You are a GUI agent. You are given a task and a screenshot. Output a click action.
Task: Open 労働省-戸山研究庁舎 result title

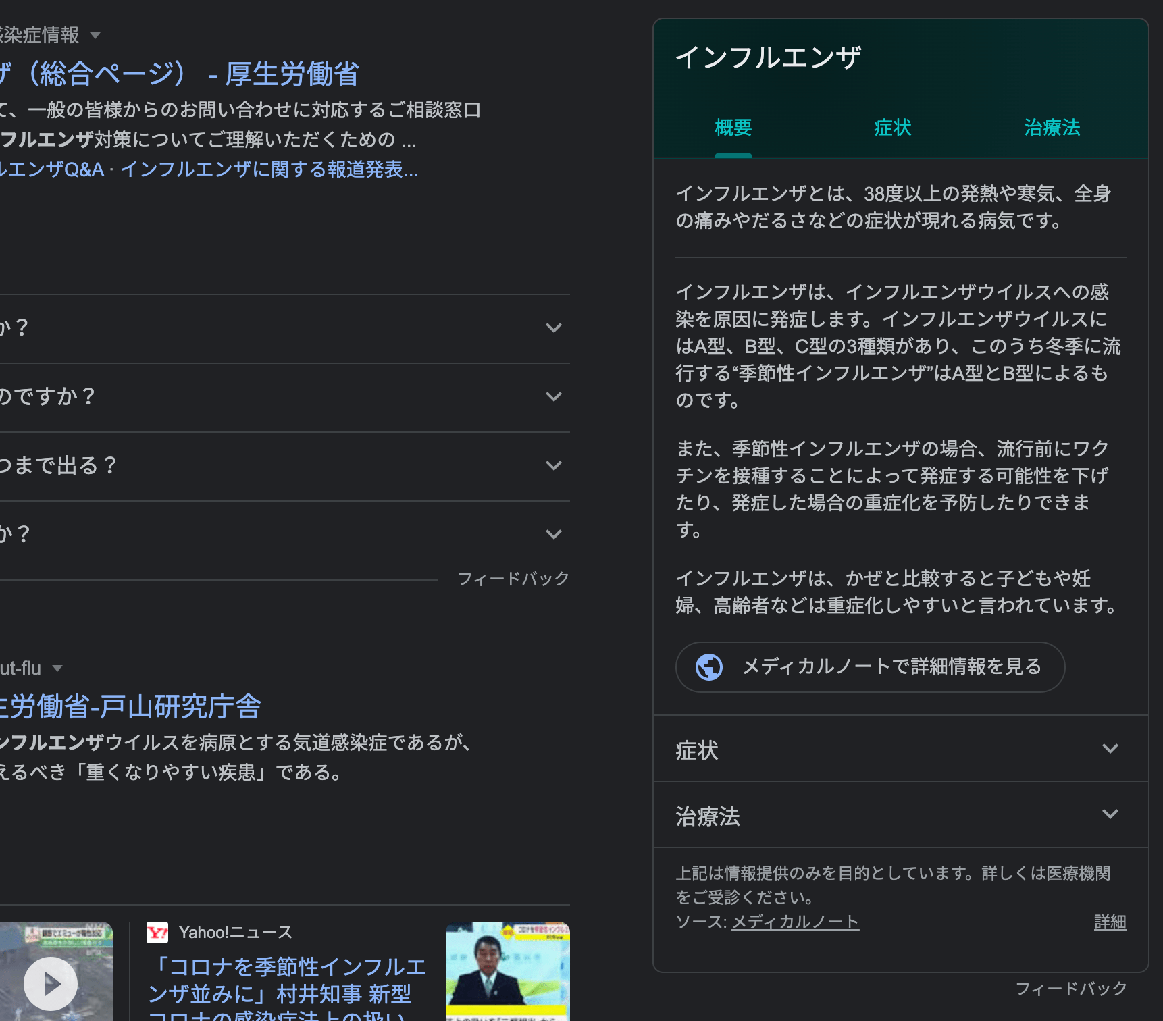[x=130, y=706]
